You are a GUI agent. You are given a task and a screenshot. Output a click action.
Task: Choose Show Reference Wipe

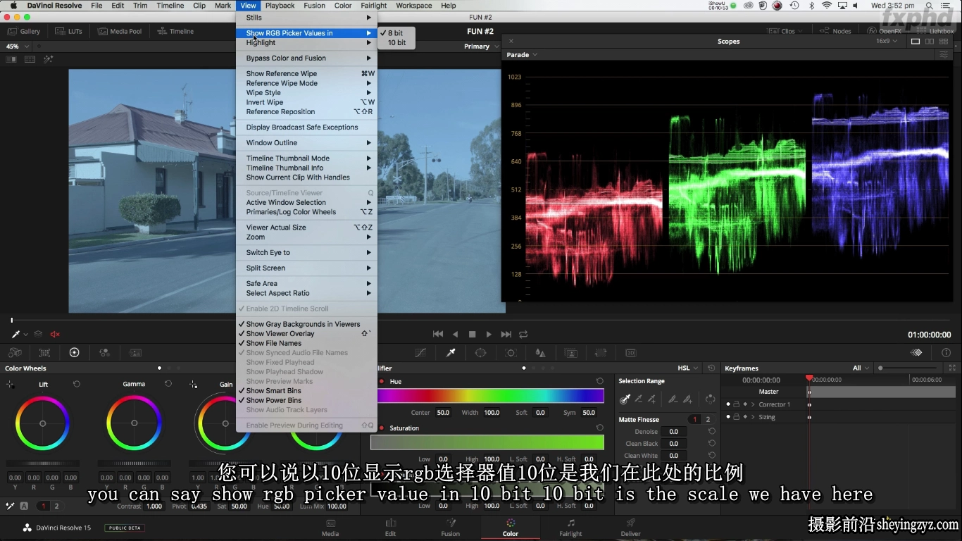pyautogui.click(x=306, y=73)
